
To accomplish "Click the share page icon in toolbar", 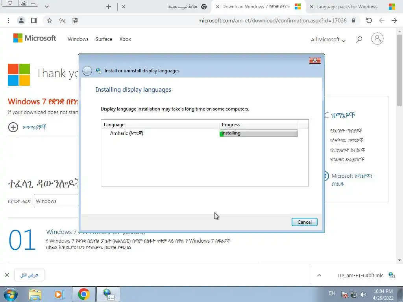I will pos(62,20).
